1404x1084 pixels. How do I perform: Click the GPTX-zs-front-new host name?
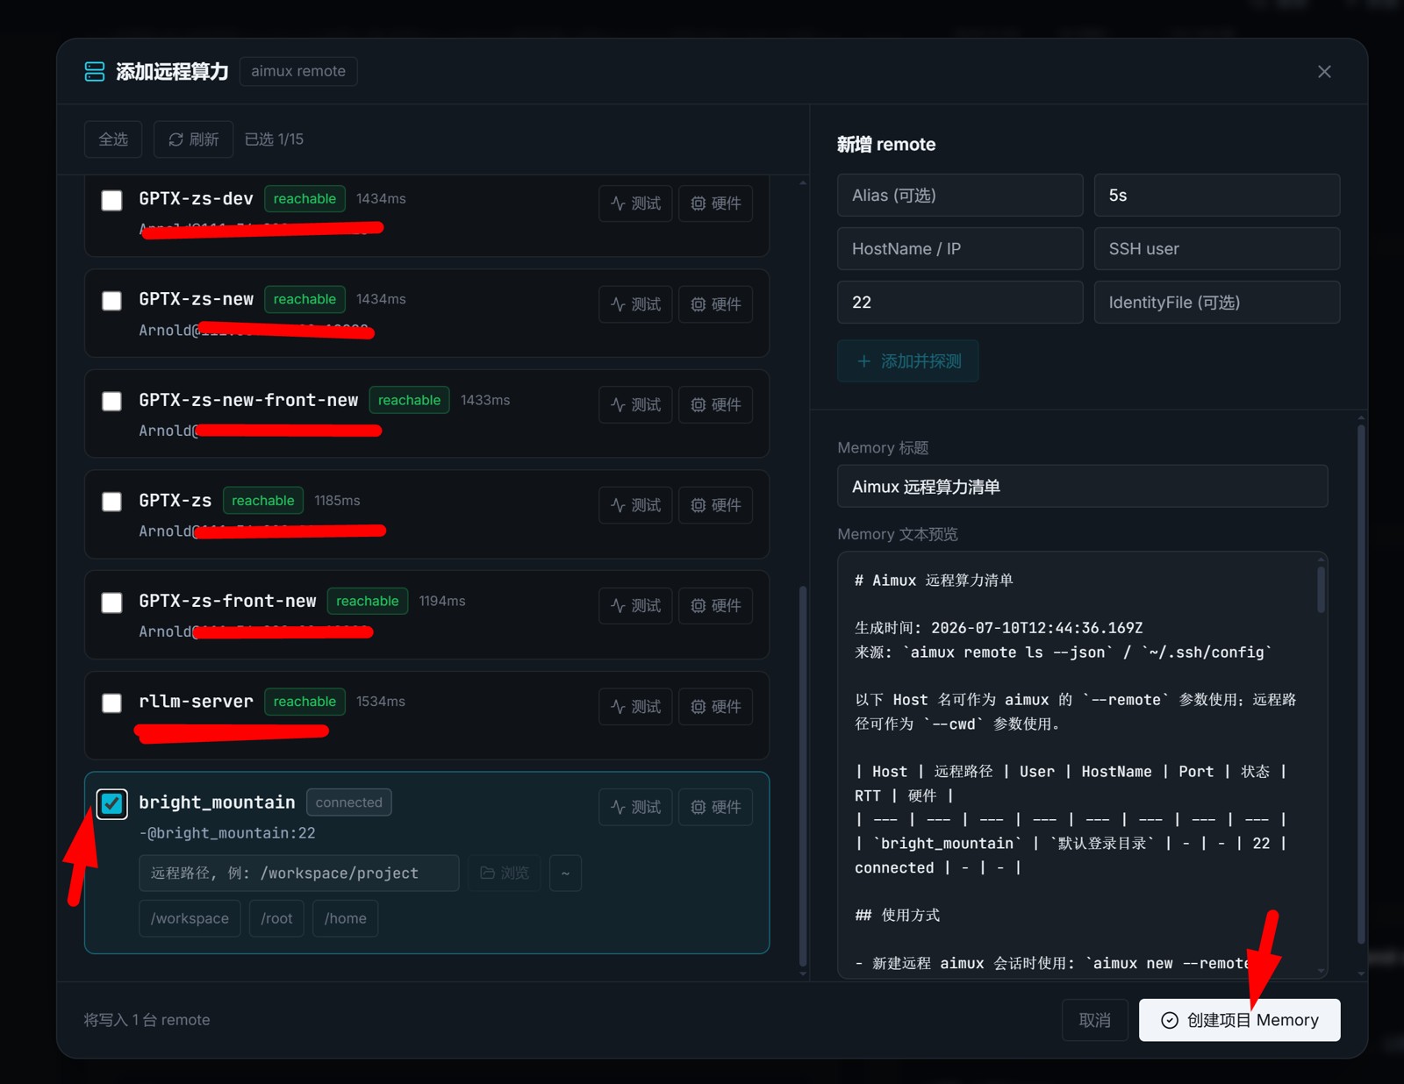click(x=228, y=601)
